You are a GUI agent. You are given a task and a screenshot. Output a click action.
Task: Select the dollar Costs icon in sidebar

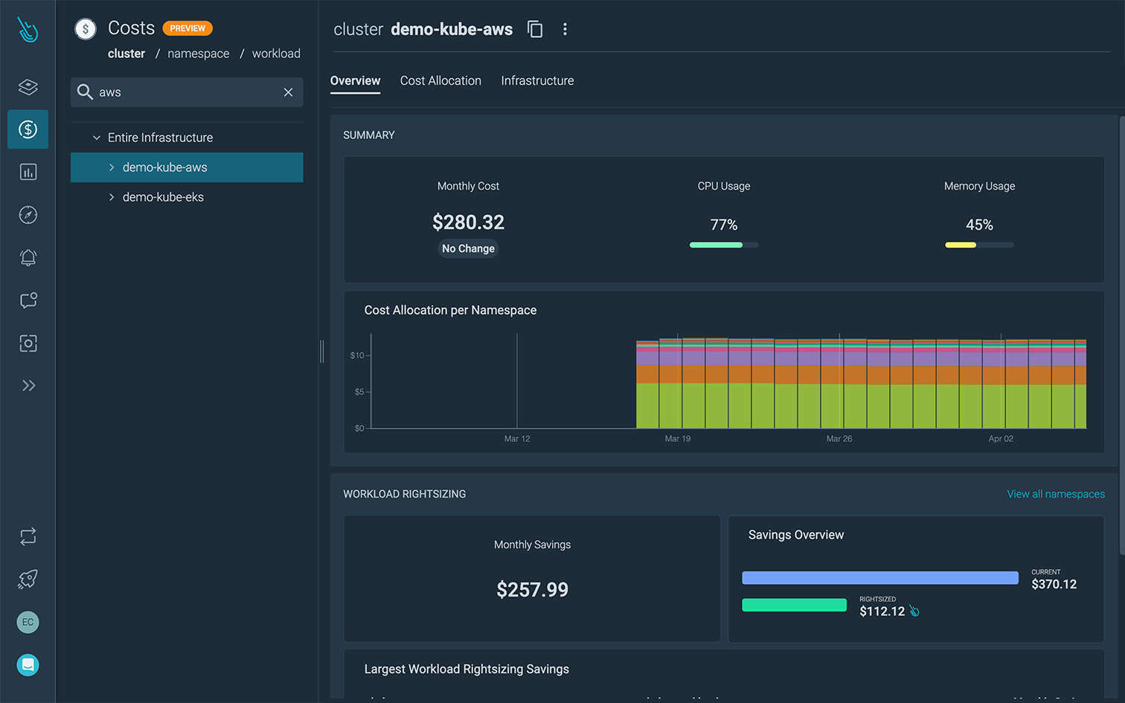click(x=28, y=129)
